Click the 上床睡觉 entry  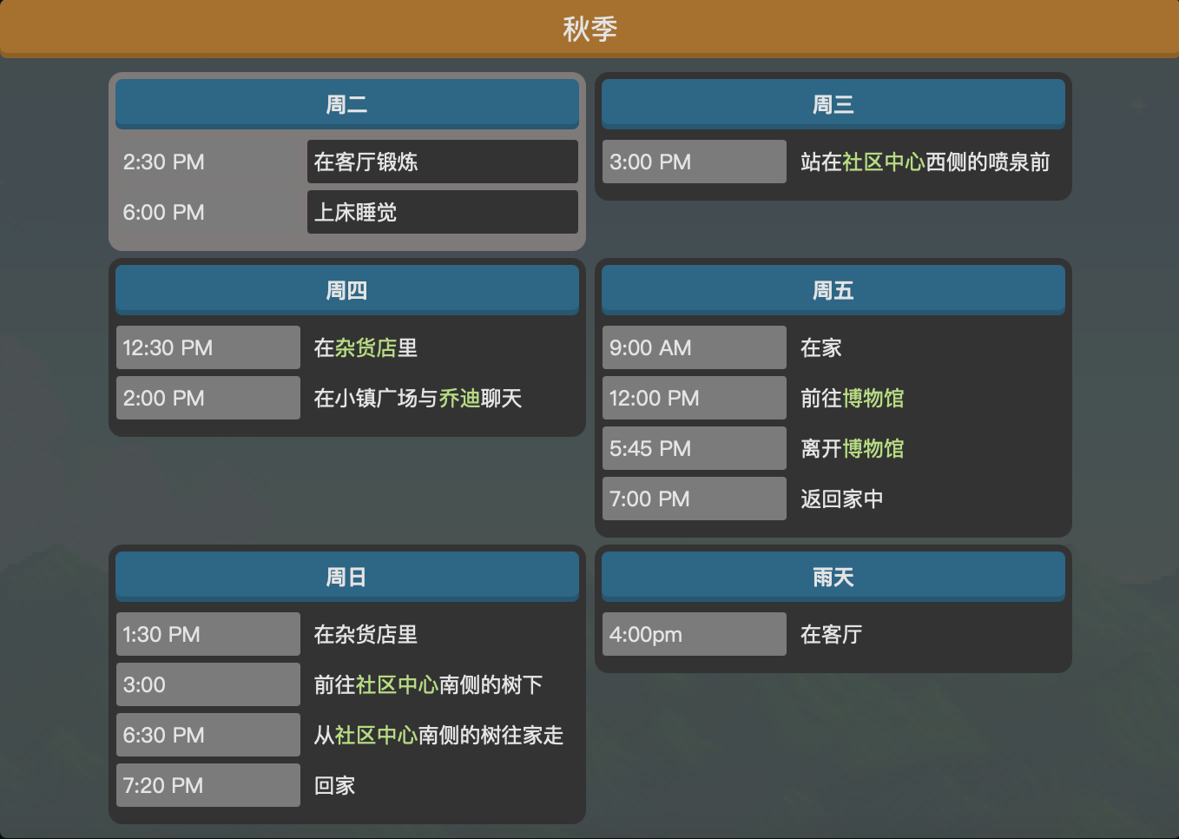[x=443, y=212]
